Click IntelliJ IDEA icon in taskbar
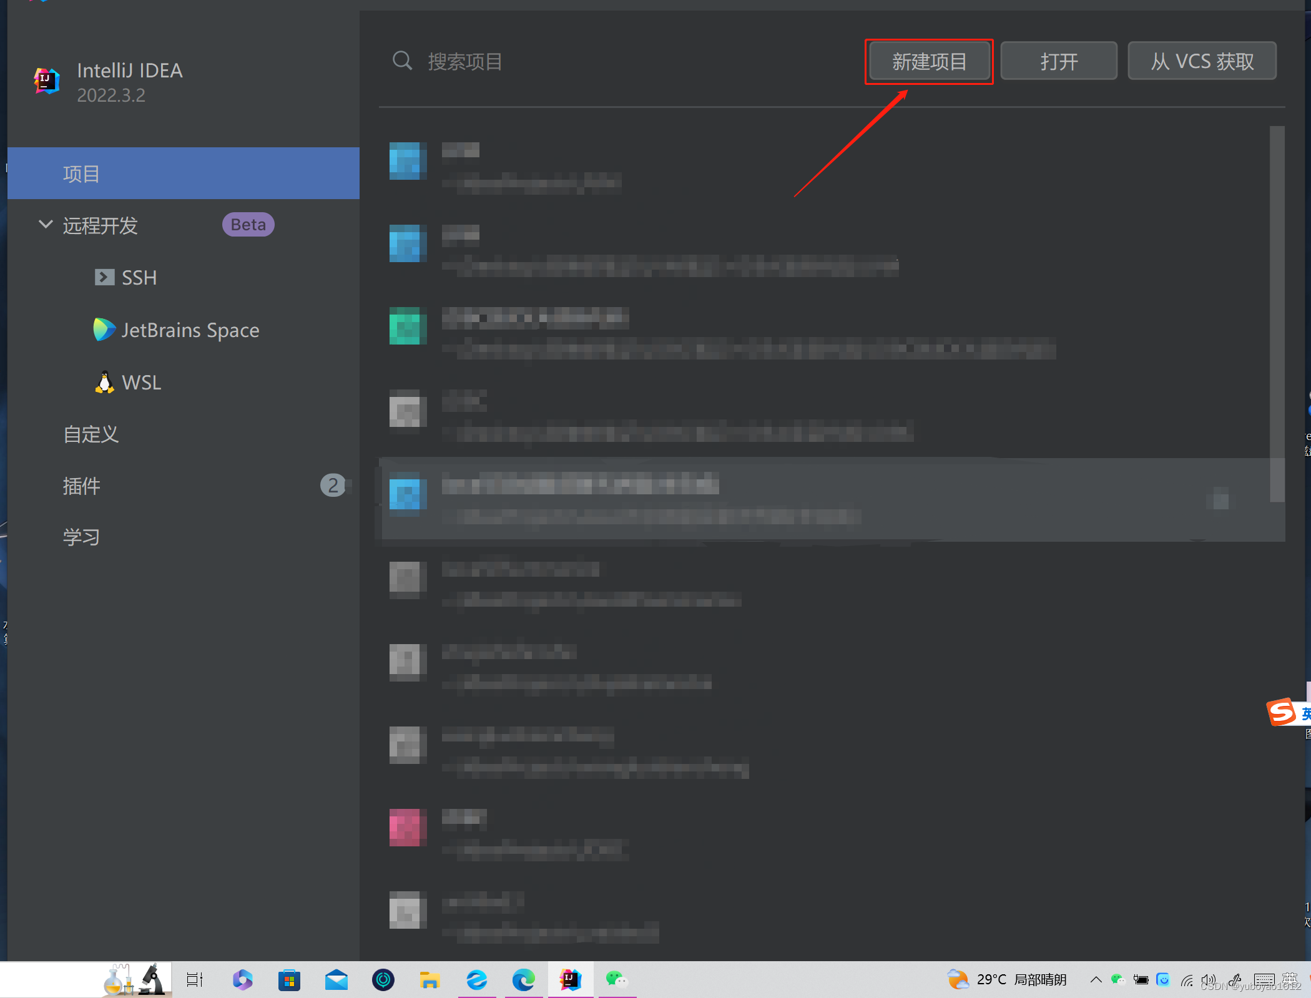 [x=570, y=979]
